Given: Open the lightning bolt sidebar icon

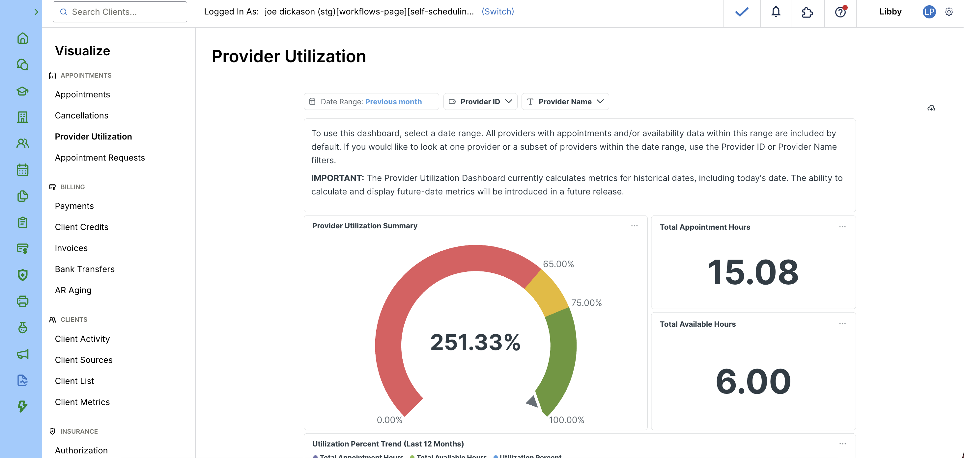Looking at the screenshot, I should coord(22,406).
